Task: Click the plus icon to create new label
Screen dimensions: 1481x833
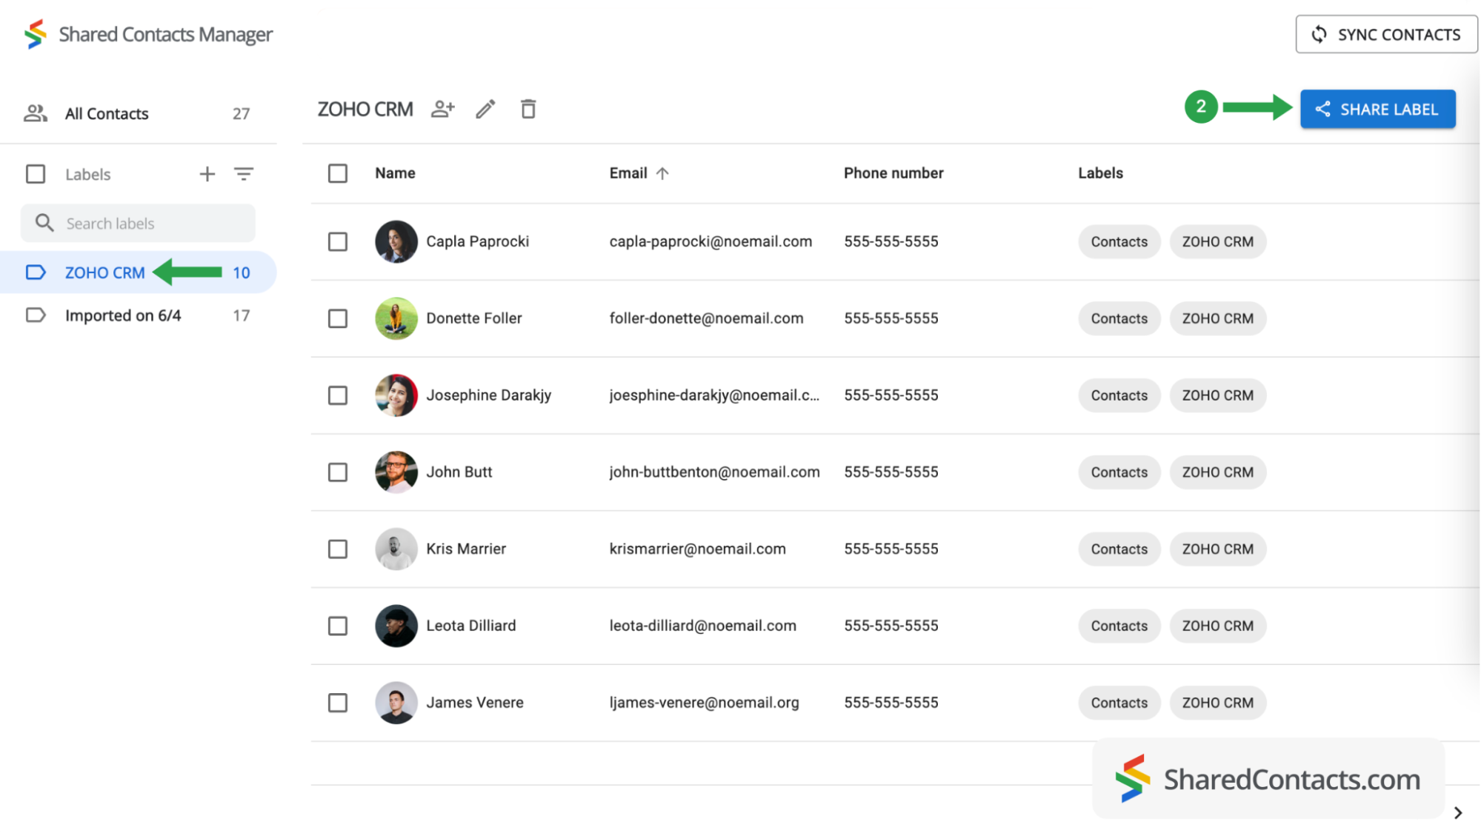Action: 207,174
